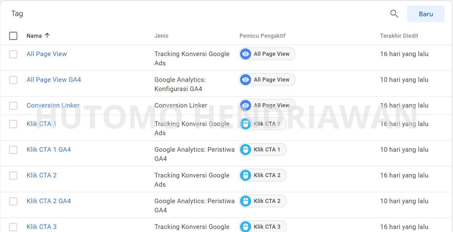
Task: Select checkbox for Klik CTA 2 GA4
Action: 13,201
